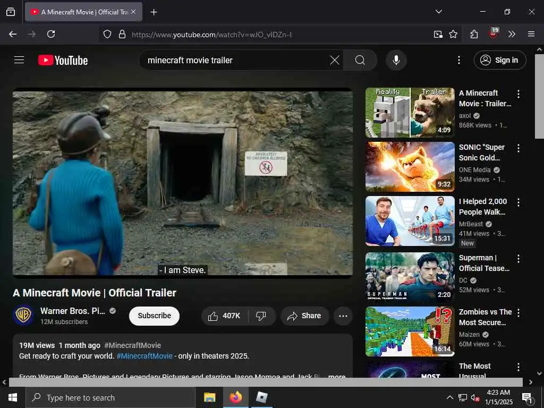Open more actions ellipsis below video
The height and width of the screenshot is (408, 544).
(343, 316)
